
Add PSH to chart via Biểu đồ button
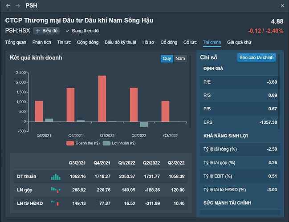click(46, 31)
